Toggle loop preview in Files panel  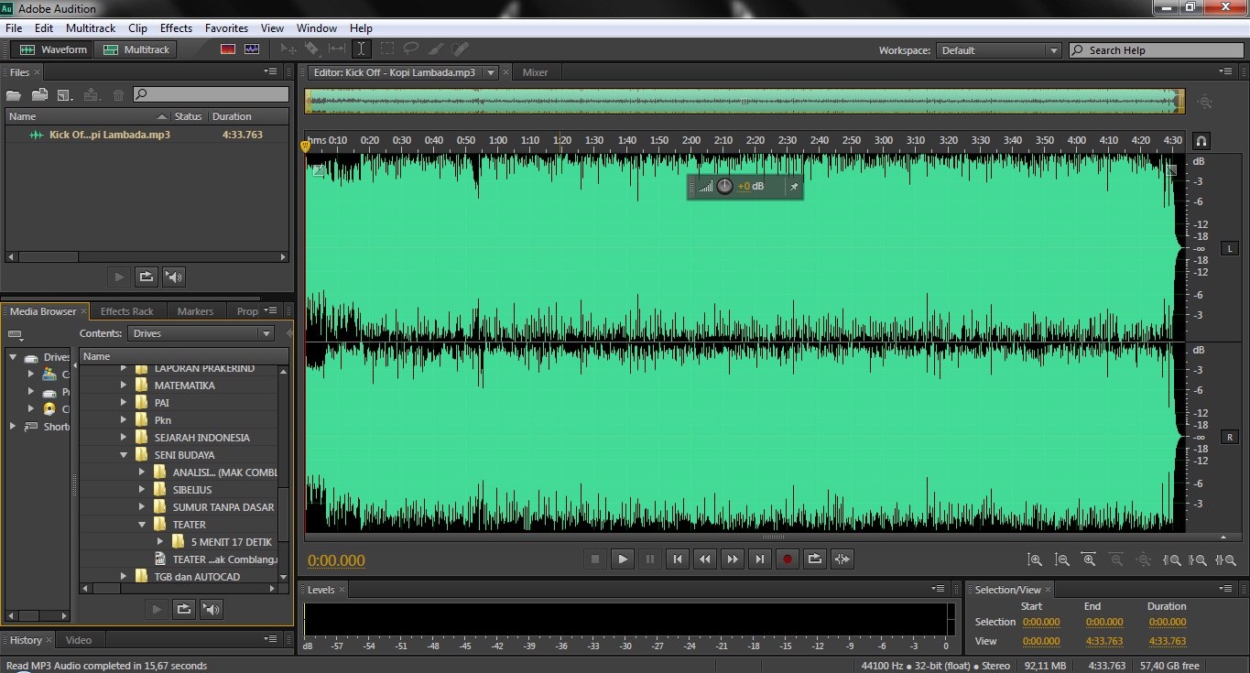(x=146, y=277)
